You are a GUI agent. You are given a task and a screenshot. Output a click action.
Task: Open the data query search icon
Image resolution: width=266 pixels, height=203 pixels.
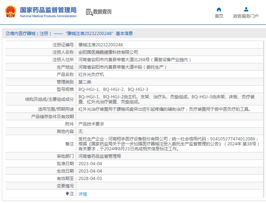89,12
